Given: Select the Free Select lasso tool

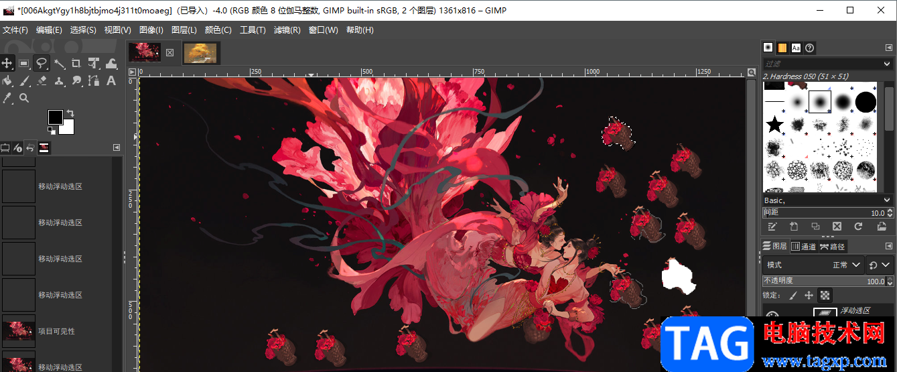Looking at the screenshot, I should pos(42,63).
